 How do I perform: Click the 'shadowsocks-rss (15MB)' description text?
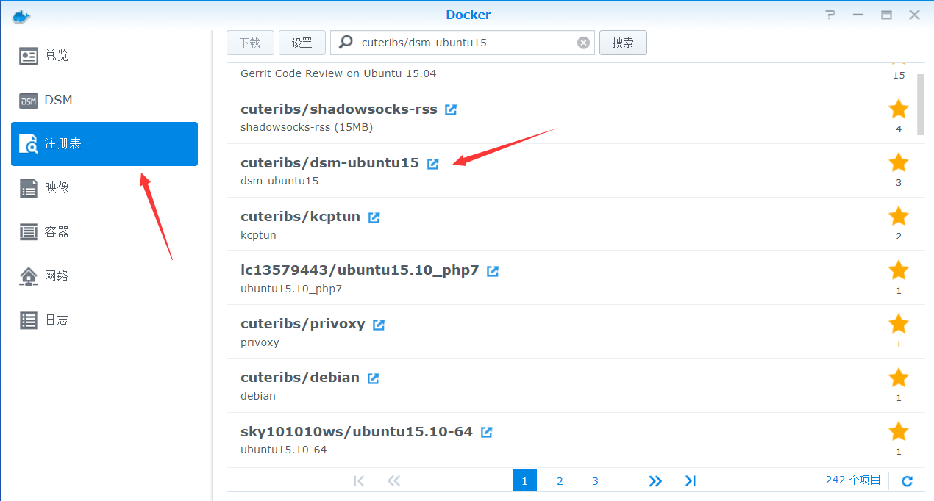pyautogui.click(x=307, y=127)
